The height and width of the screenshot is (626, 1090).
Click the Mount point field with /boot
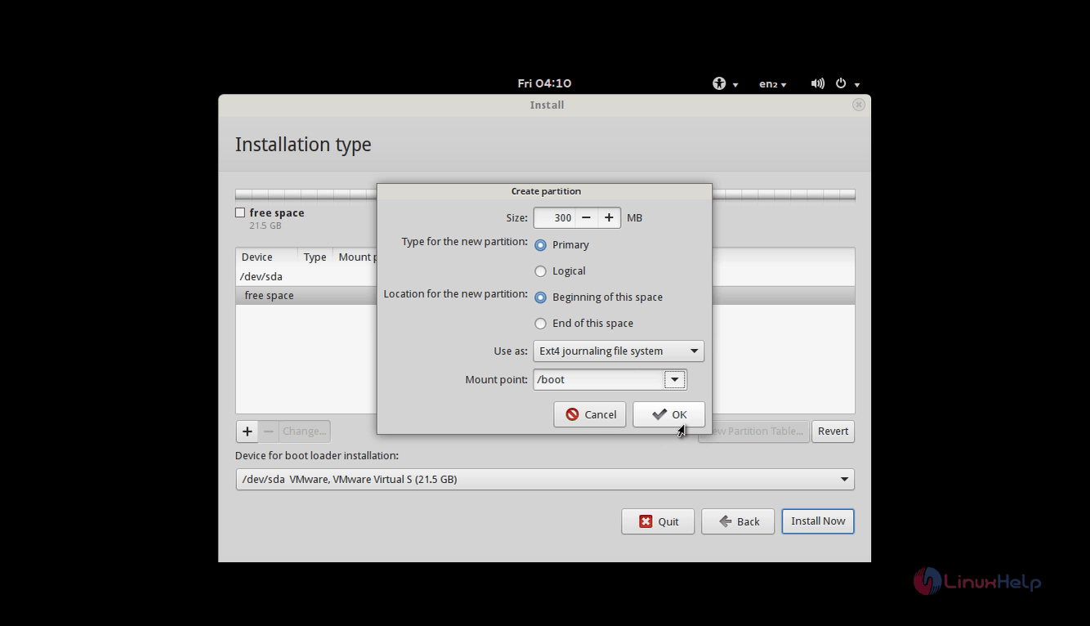coord(598,379)
